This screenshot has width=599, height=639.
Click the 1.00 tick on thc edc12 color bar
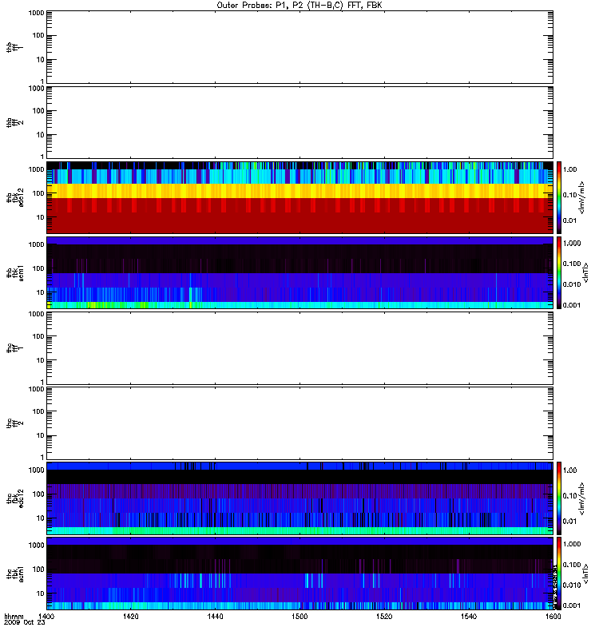click(x=569, y=470)
